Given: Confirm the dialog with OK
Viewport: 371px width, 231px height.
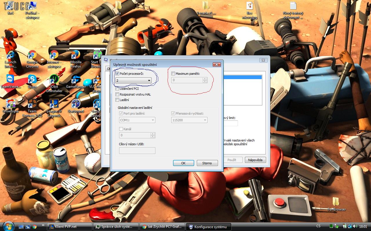Looking at the screenshot, I should click(183, 163).
